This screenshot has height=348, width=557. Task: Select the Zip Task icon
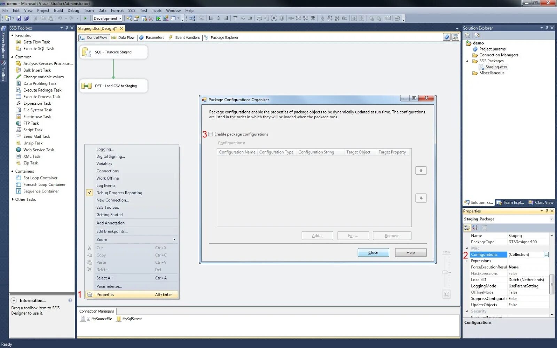coord(19,163)
